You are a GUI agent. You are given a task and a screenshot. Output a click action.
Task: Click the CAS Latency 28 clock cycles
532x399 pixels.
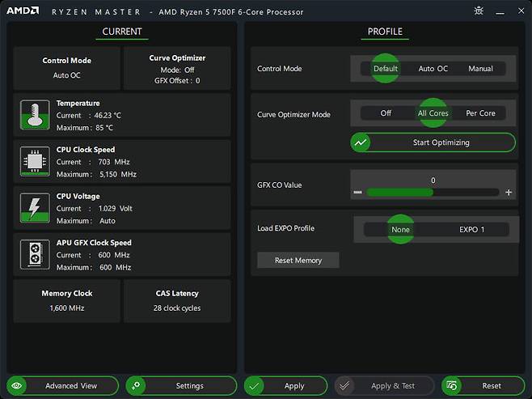(177, 308)
